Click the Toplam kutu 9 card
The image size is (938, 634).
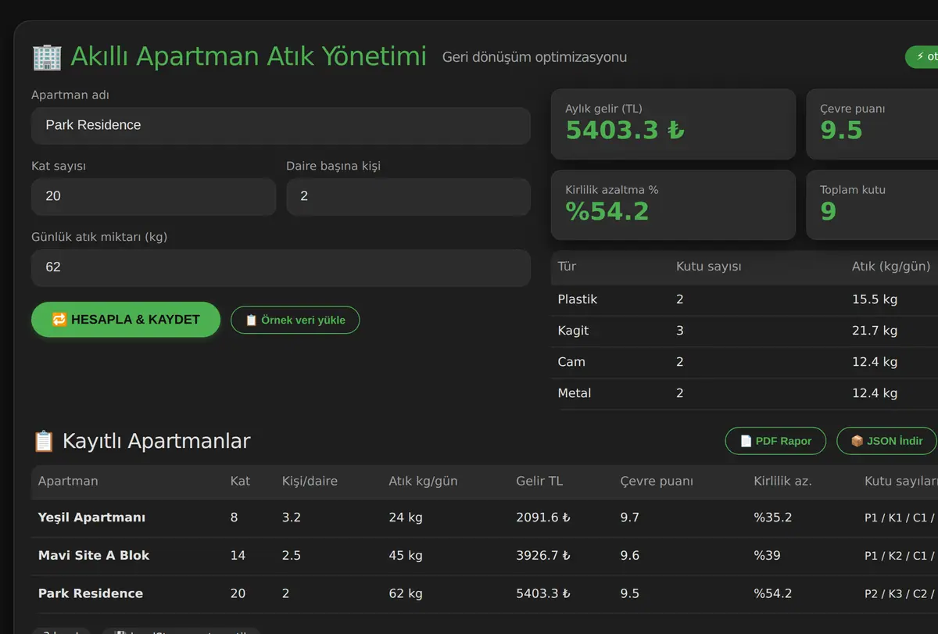tap(872, 205)
